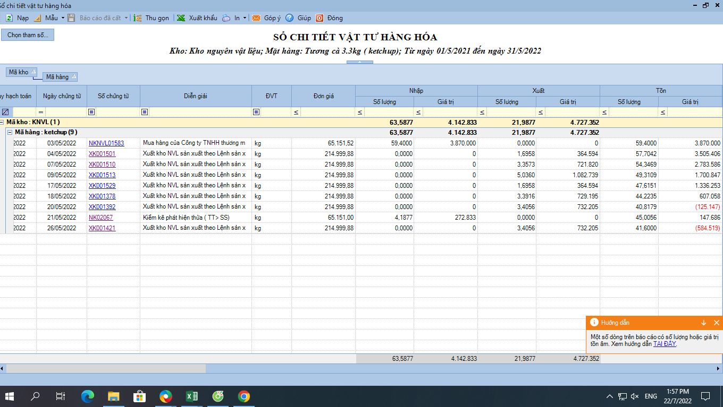723x407 pixels.
Task: Open voucher link NK02067
Action: click(101, 218)
